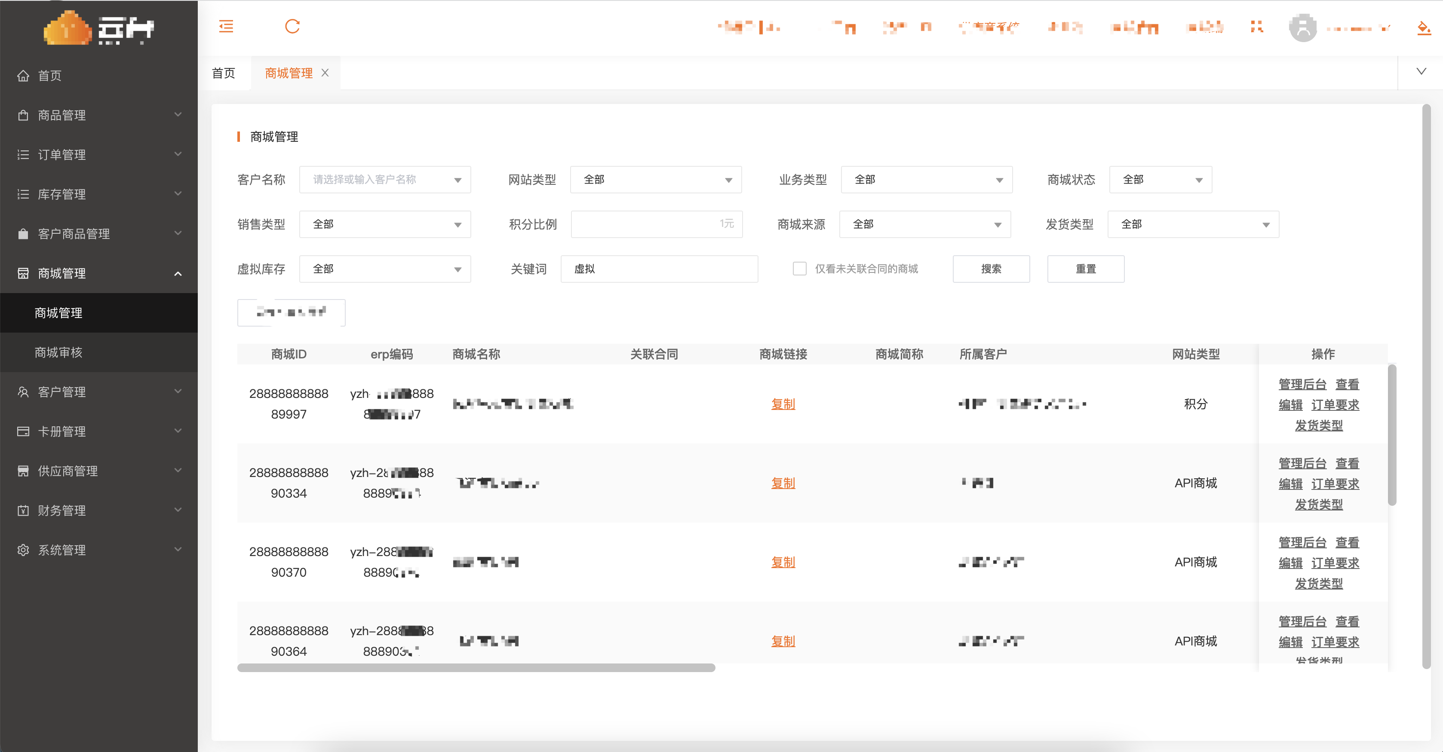Click the 商城管理 store icon in sidebar

23,273
